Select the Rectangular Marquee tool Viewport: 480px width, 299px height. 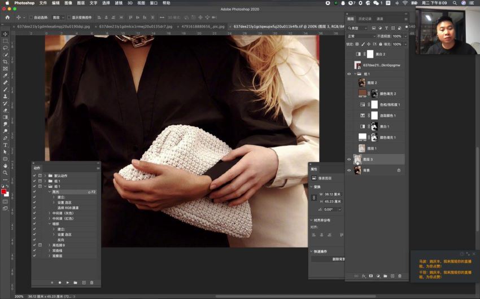pyautogui.click(x=5, y=41)
